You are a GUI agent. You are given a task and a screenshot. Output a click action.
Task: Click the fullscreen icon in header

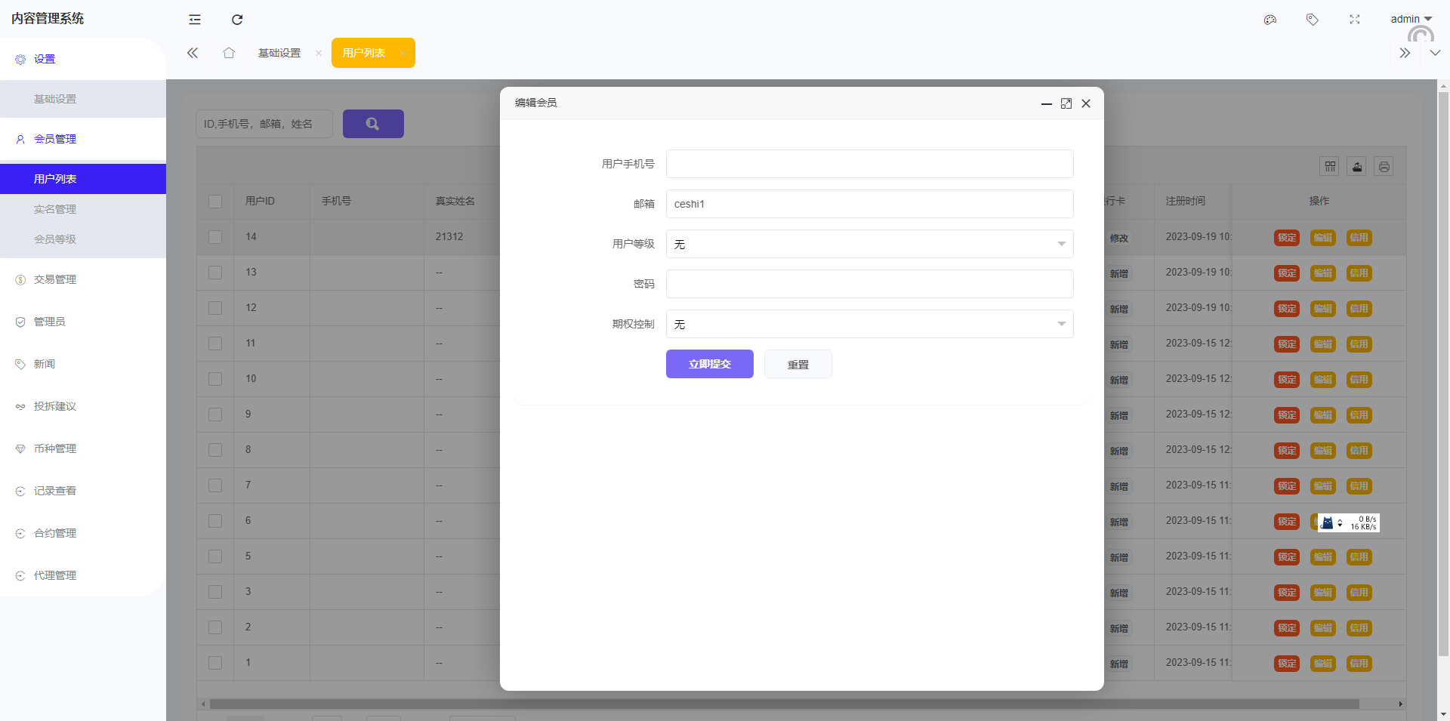(x=1355, y=20)
